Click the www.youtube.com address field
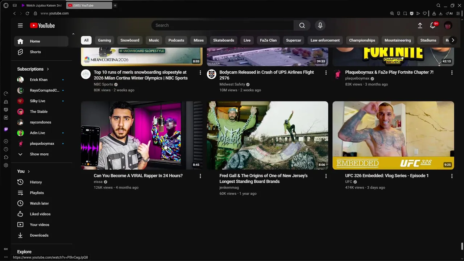This screenshot has width=464, height=261. (54, 13)
